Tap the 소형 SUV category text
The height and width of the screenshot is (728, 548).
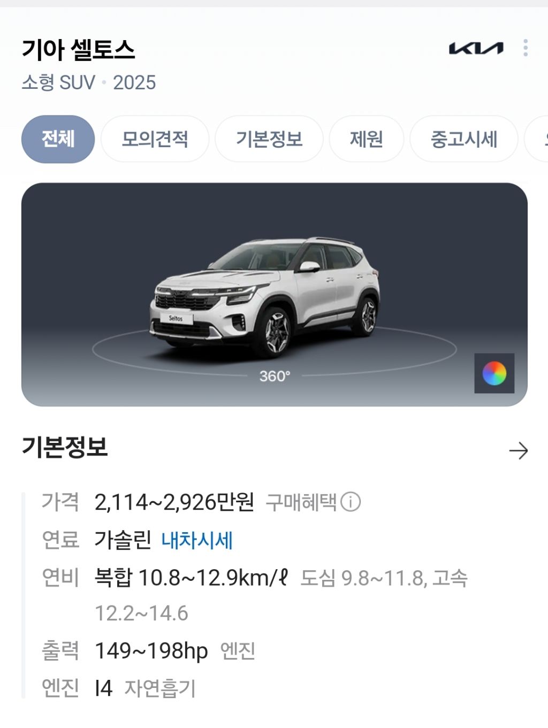point(58,82)
